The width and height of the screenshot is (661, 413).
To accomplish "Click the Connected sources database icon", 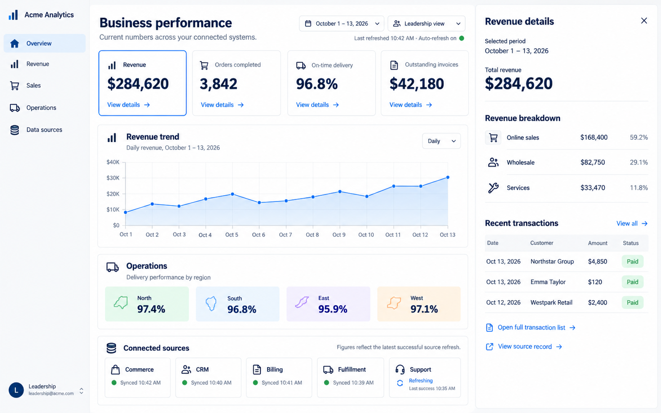I will [111, 348].
